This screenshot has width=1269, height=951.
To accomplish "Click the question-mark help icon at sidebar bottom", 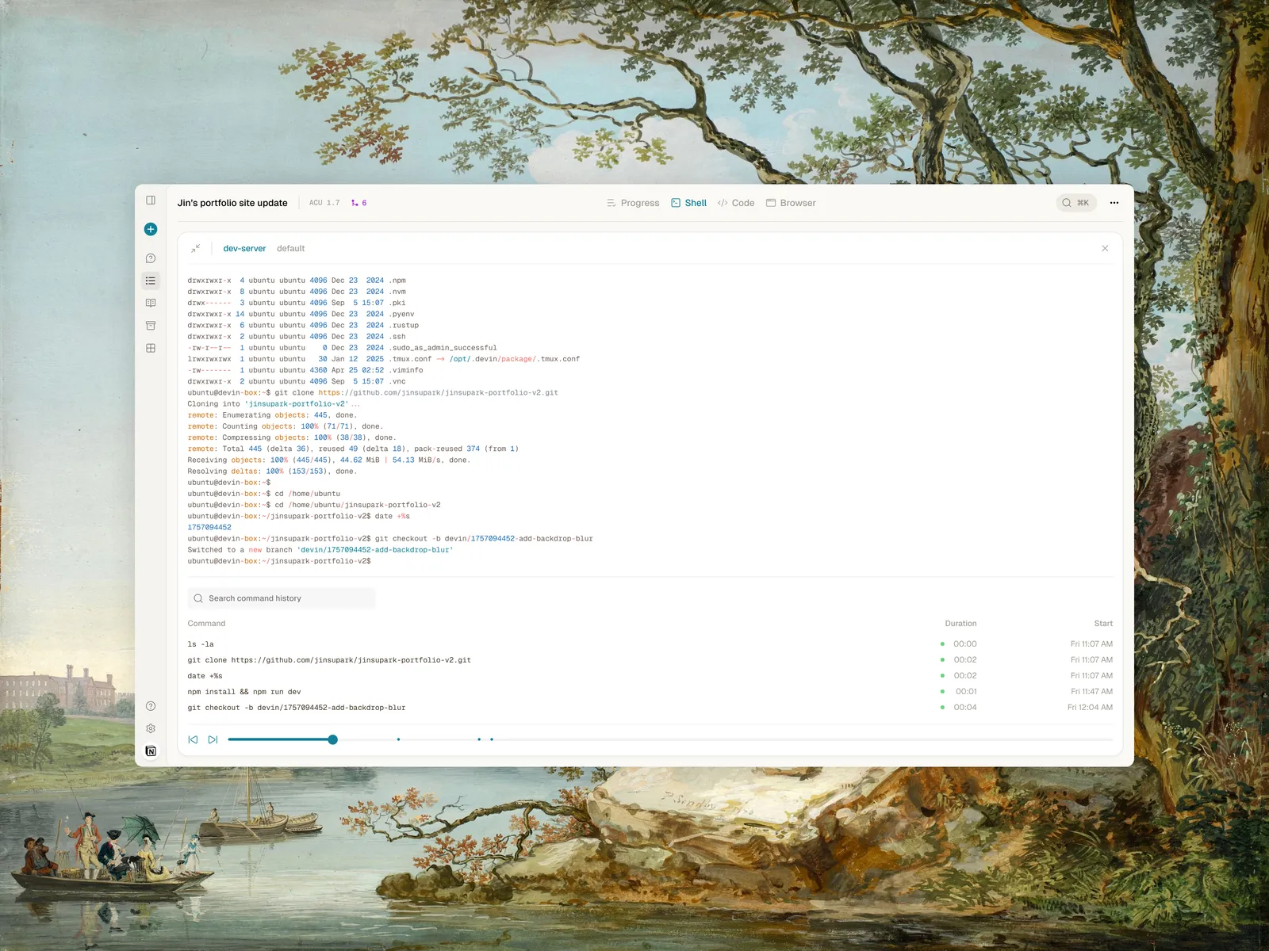I will [x=151, y=706].
